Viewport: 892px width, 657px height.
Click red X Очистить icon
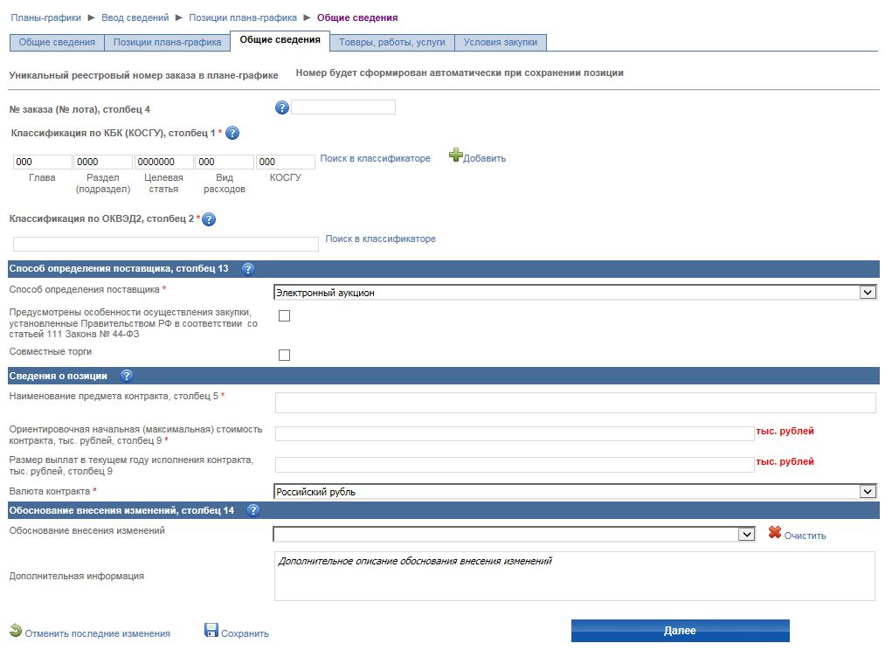coord(774,533)
